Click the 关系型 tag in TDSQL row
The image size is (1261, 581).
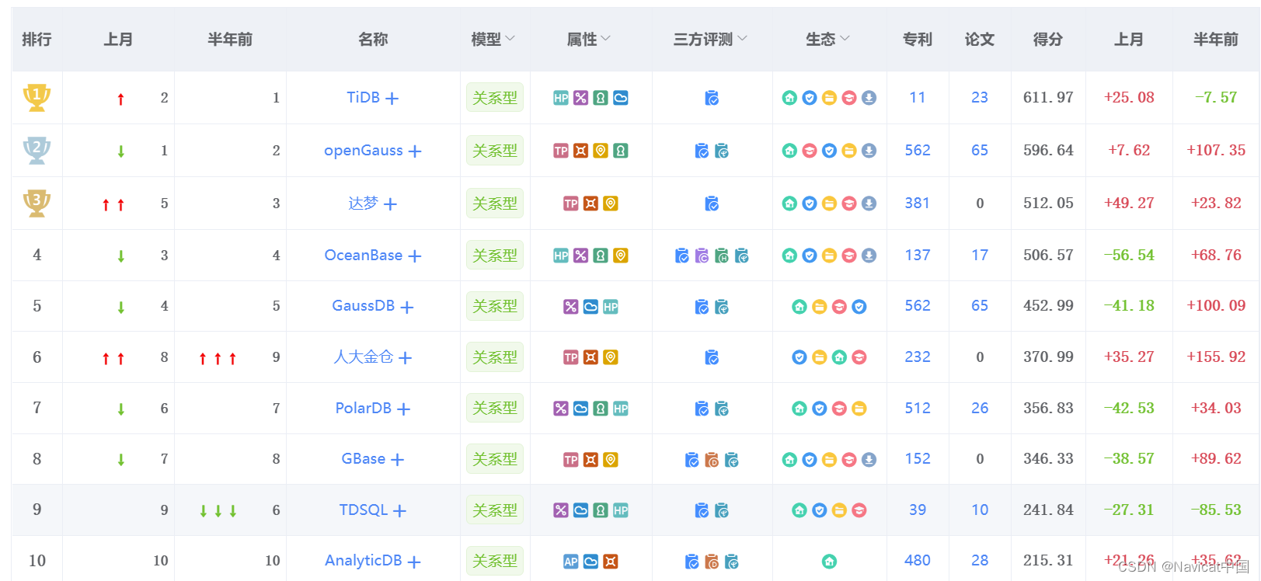(x=495, y=510)
